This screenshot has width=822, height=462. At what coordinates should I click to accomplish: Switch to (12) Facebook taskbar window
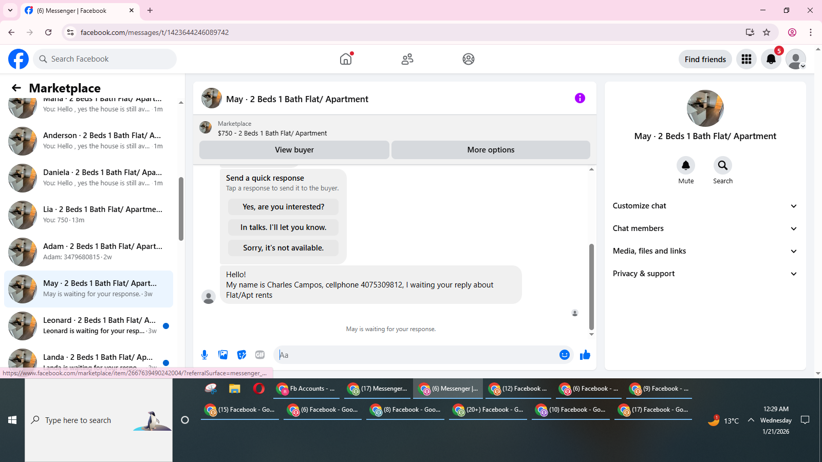click(519, 389)
